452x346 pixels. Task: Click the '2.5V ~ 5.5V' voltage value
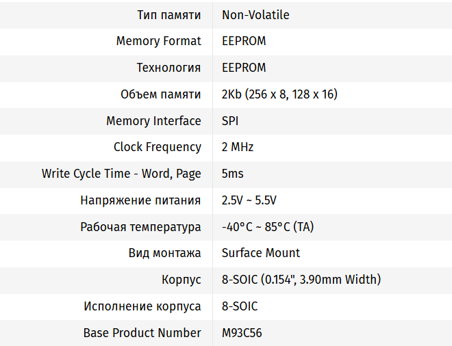click(249, 200)
